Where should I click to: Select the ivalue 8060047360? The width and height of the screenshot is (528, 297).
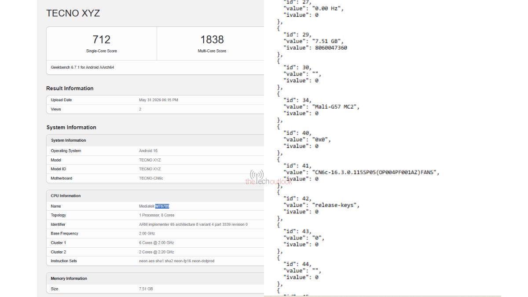point(331,48)
